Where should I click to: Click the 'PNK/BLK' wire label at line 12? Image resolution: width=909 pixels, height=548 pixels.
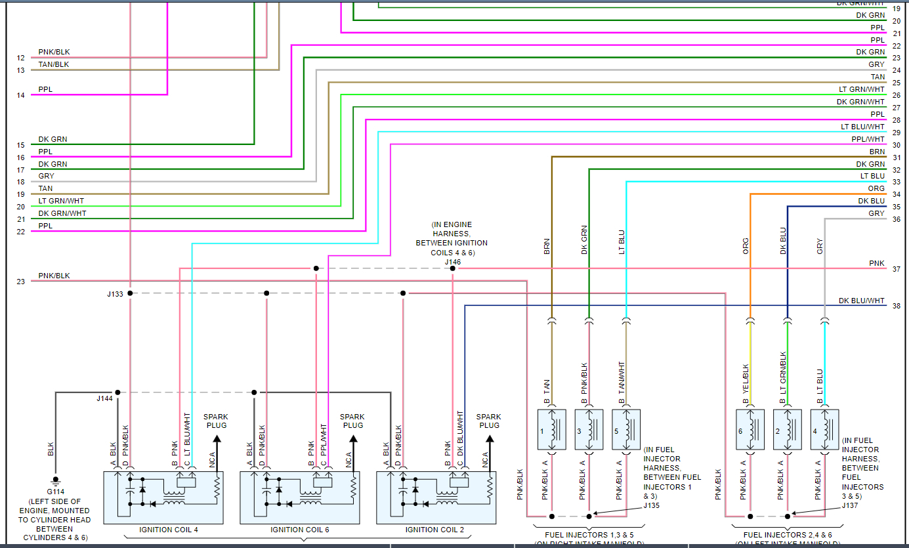point(54,52)
